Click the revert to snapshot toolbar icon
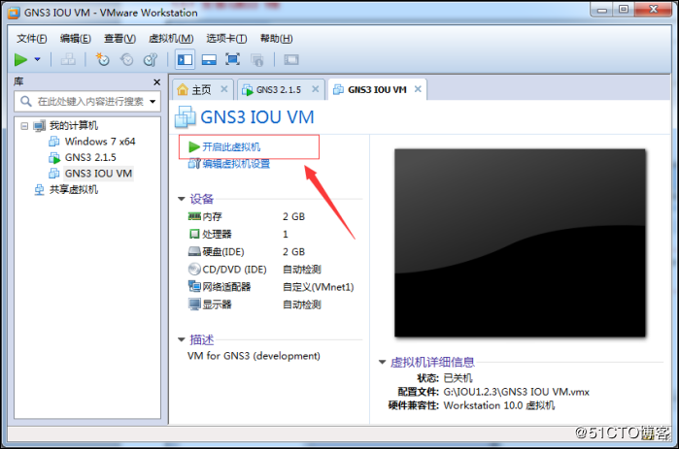 (126, 59)
